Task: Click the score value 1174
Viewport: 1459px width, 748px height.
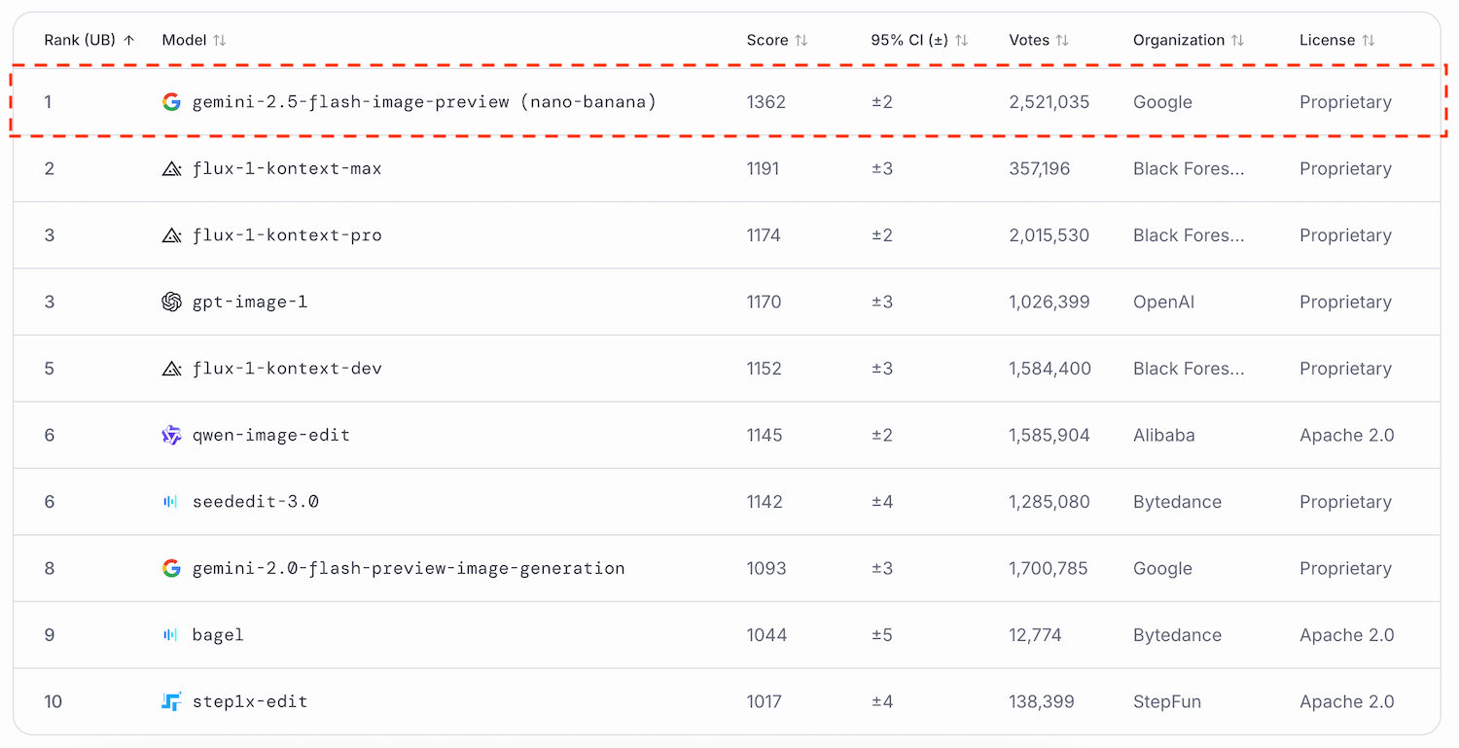Action: 764,235
